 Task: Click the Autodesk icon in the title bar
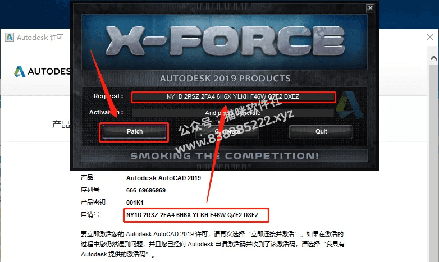[x=10, y=37]
